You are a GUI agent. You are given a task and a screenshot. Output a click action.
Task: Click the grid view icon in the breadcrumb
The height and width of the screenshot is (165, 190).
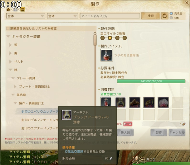click(x=15, y=9)
